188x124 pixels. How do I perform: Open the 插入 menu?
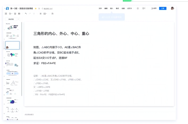pos(112,9)
